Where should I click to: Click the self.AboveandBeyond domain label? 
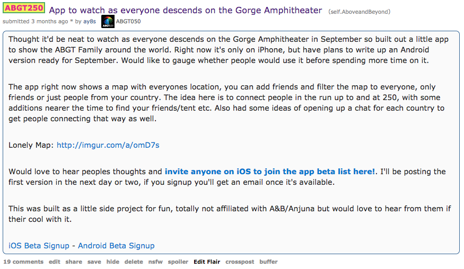tap(359, 12)
